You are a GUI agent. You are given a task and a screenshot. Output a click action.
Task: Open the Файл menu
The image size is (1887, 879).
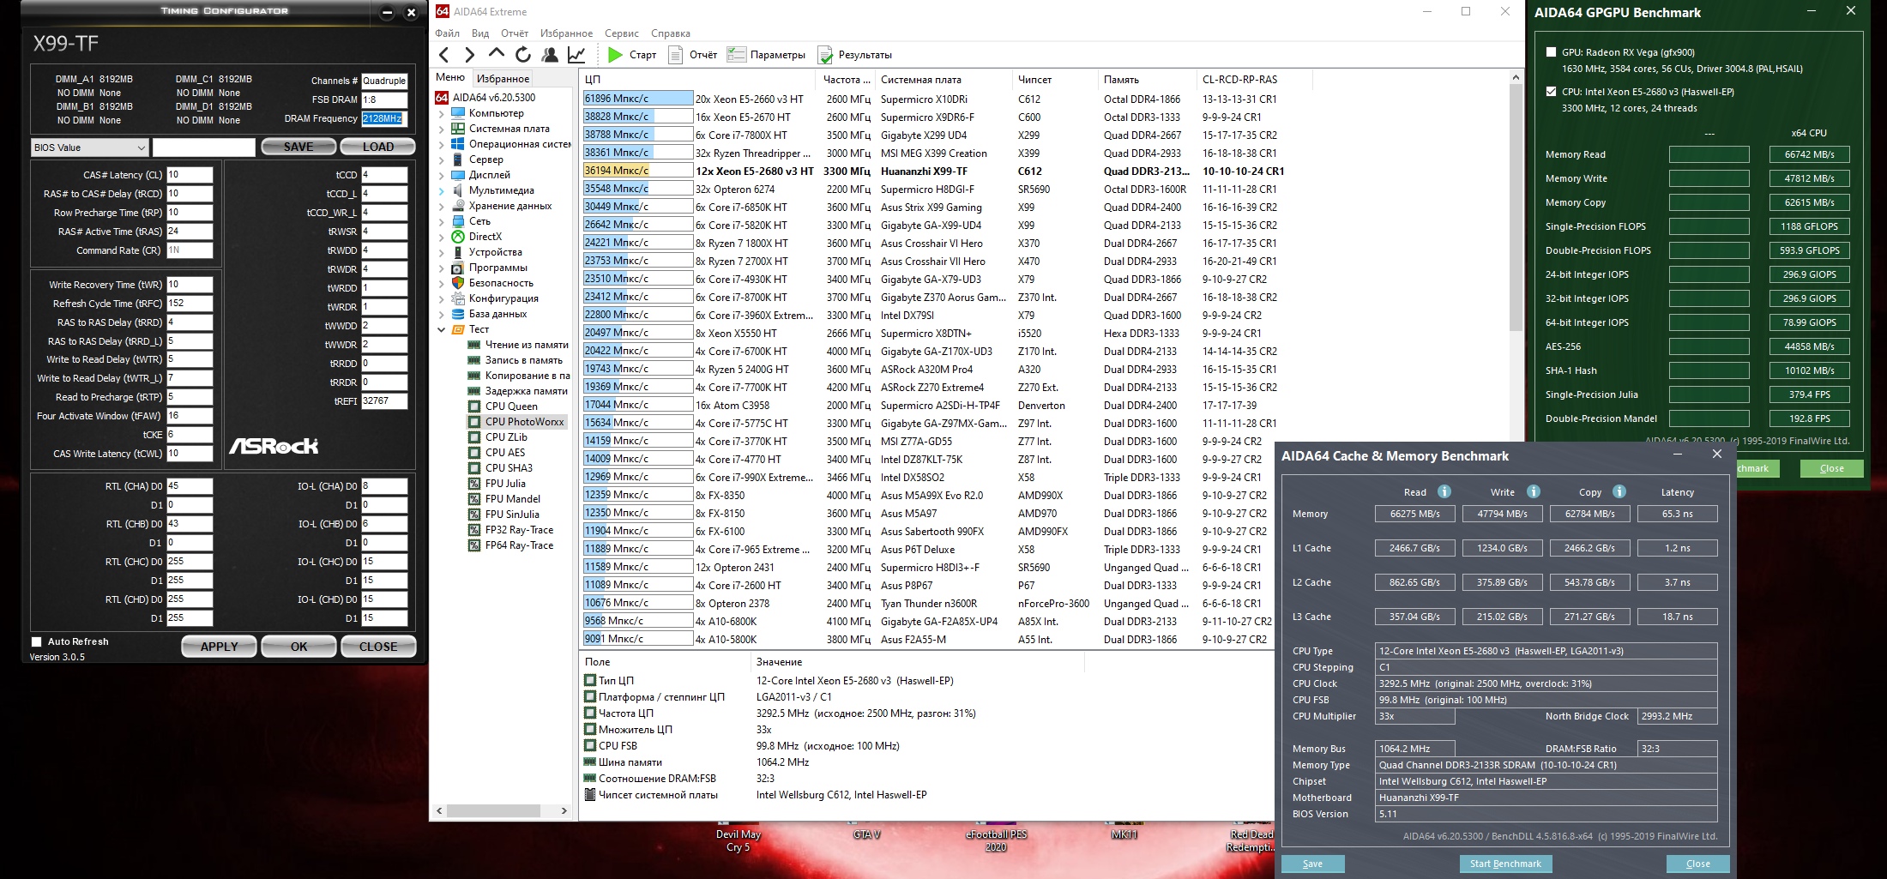pos(447,33)
